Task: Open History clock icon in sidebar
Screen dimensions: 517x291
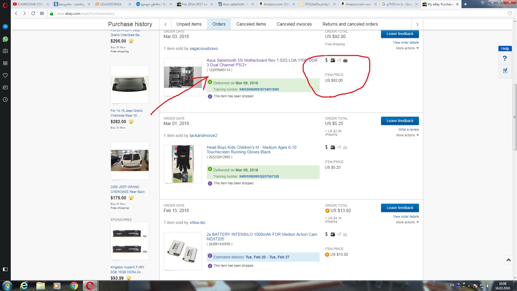Action: (5, 100)
